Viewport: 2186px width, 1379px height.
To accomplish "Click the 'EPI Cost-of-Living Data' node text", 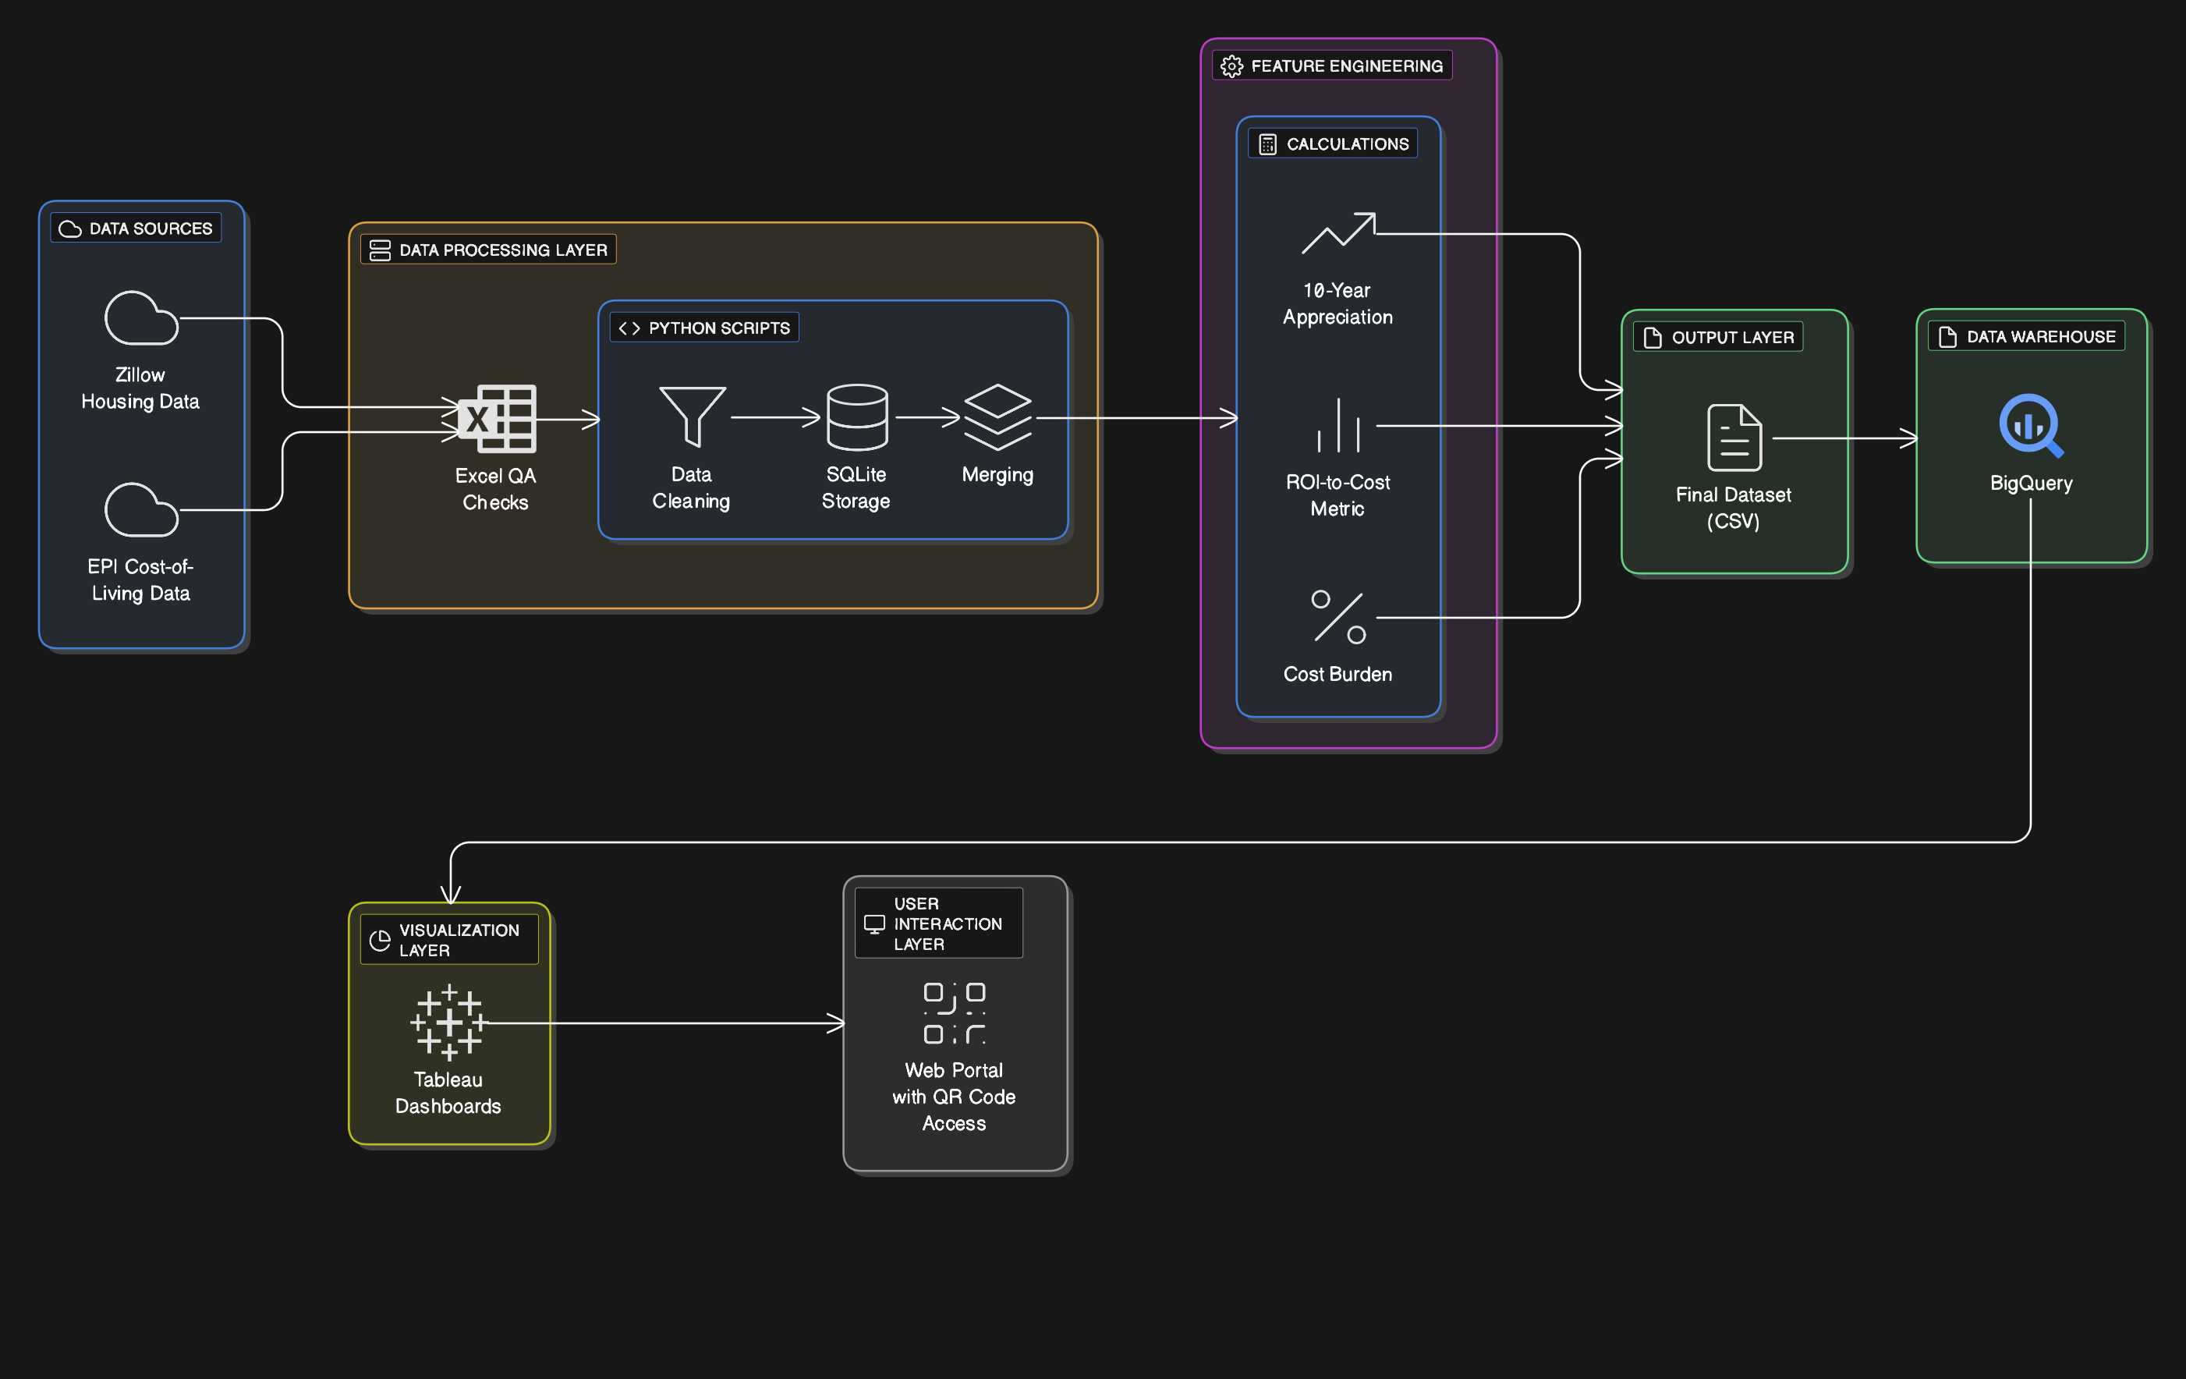I will click(140, 580).
